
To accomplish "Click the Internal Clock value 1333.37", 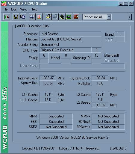I will click(48, 78).
